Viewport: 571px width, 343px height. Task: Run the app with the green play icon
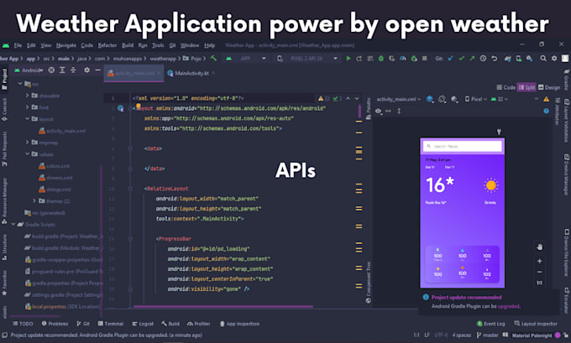348,59
